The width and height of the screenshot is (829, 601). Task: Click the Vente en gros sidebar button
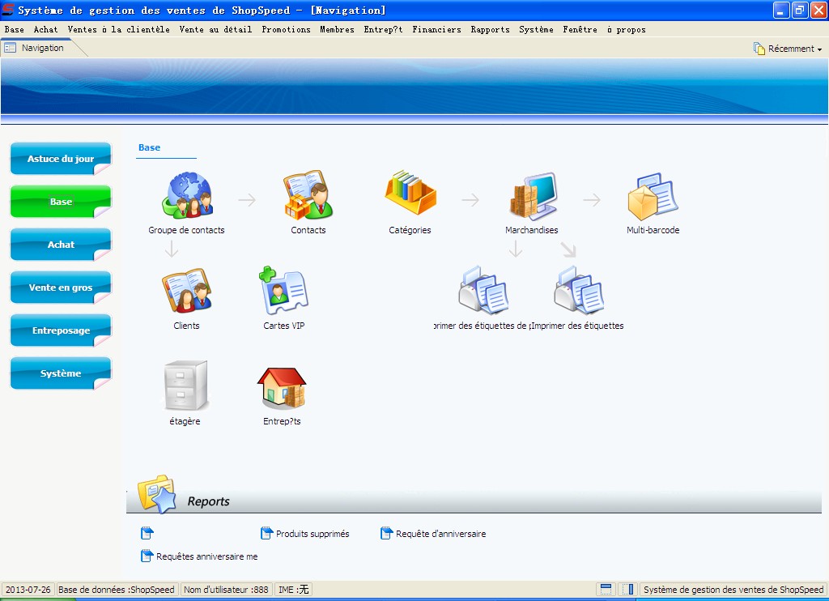coord(61,288)
